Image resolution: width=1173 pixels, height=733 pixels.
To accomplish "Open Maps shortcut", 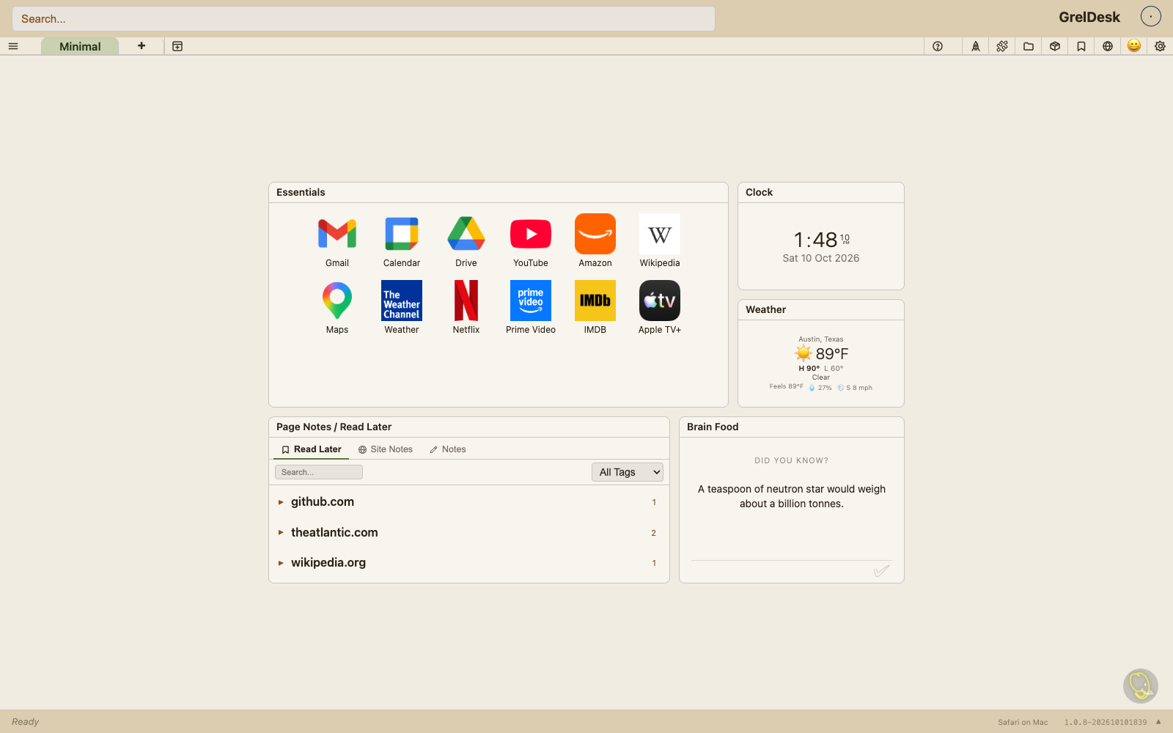I will pos(337,308).
